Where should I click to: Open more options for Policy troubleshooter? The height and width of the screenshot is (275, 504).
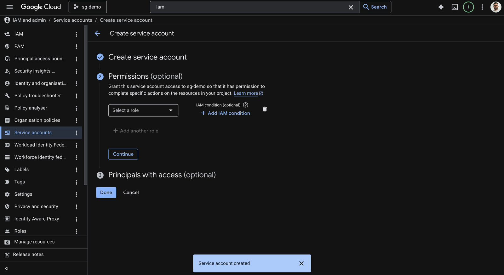pos(76,96)
